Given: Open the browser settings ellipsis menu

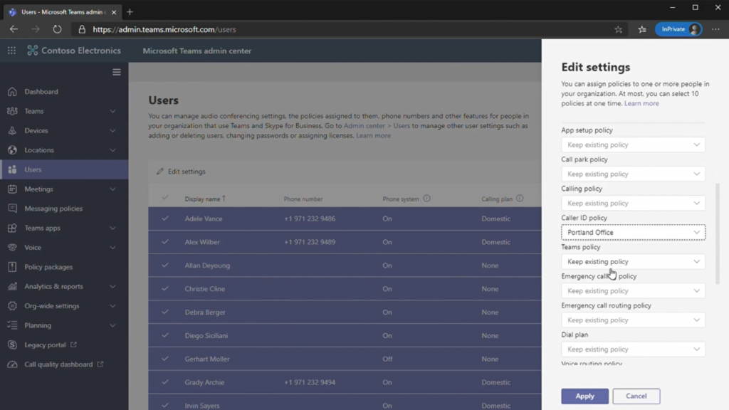Looking at the screenshot, I should 715,29.
